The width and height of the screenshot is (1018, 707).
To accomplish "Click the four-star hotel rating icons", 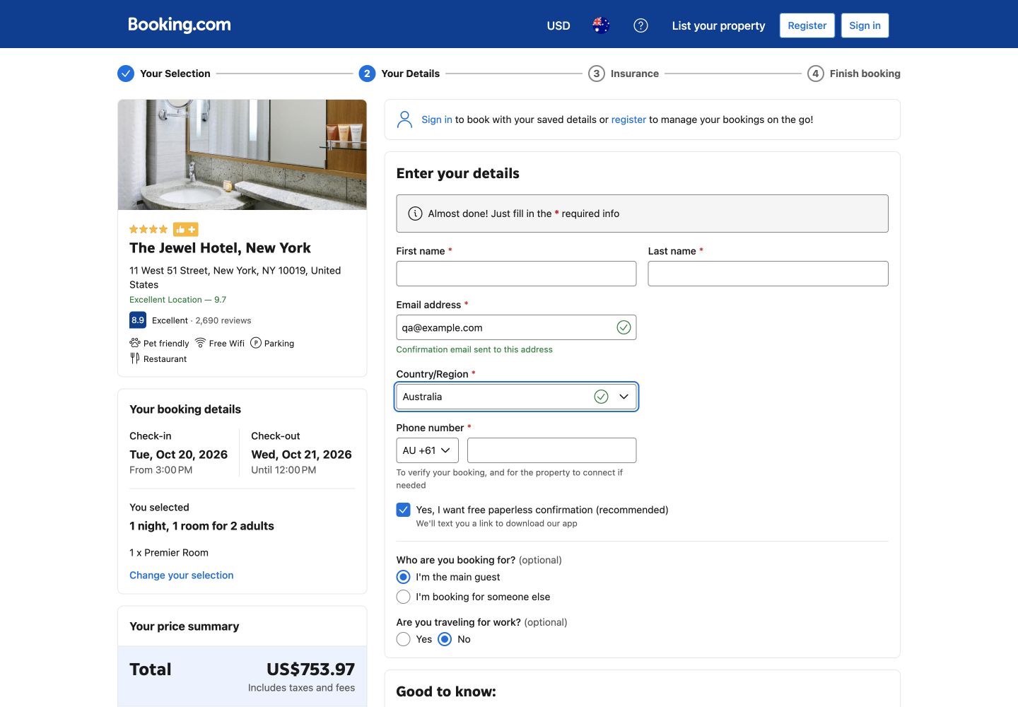I will (148, 229).
